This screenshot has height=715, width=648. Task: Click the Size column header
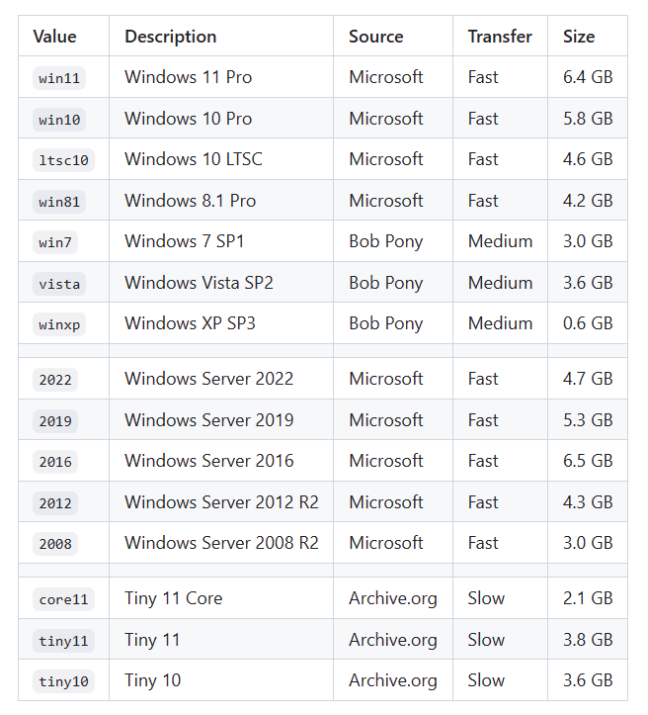click(579, 37)
